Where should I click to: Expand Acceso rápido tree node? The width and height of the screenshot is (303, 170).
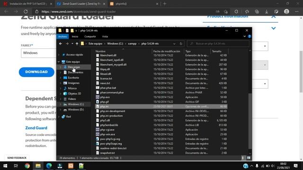tap(59, 55)
